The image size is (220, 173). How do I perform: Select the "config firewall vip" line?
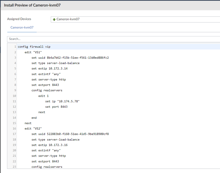pos(34,47)
